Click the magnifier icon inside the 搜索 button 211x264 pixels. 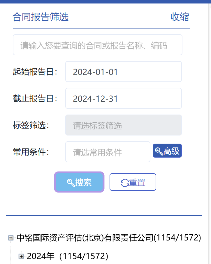click(x=71, y=183)
